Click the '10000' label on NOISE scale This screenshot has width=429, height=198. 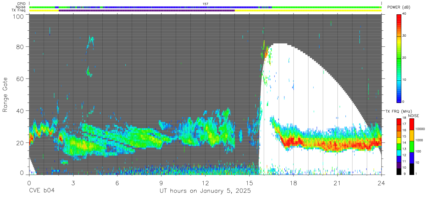tap(421, 129)
